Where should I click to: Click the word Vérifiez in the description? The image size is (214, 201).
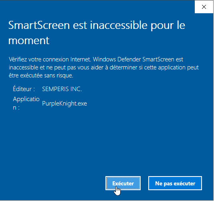point(18,59)
